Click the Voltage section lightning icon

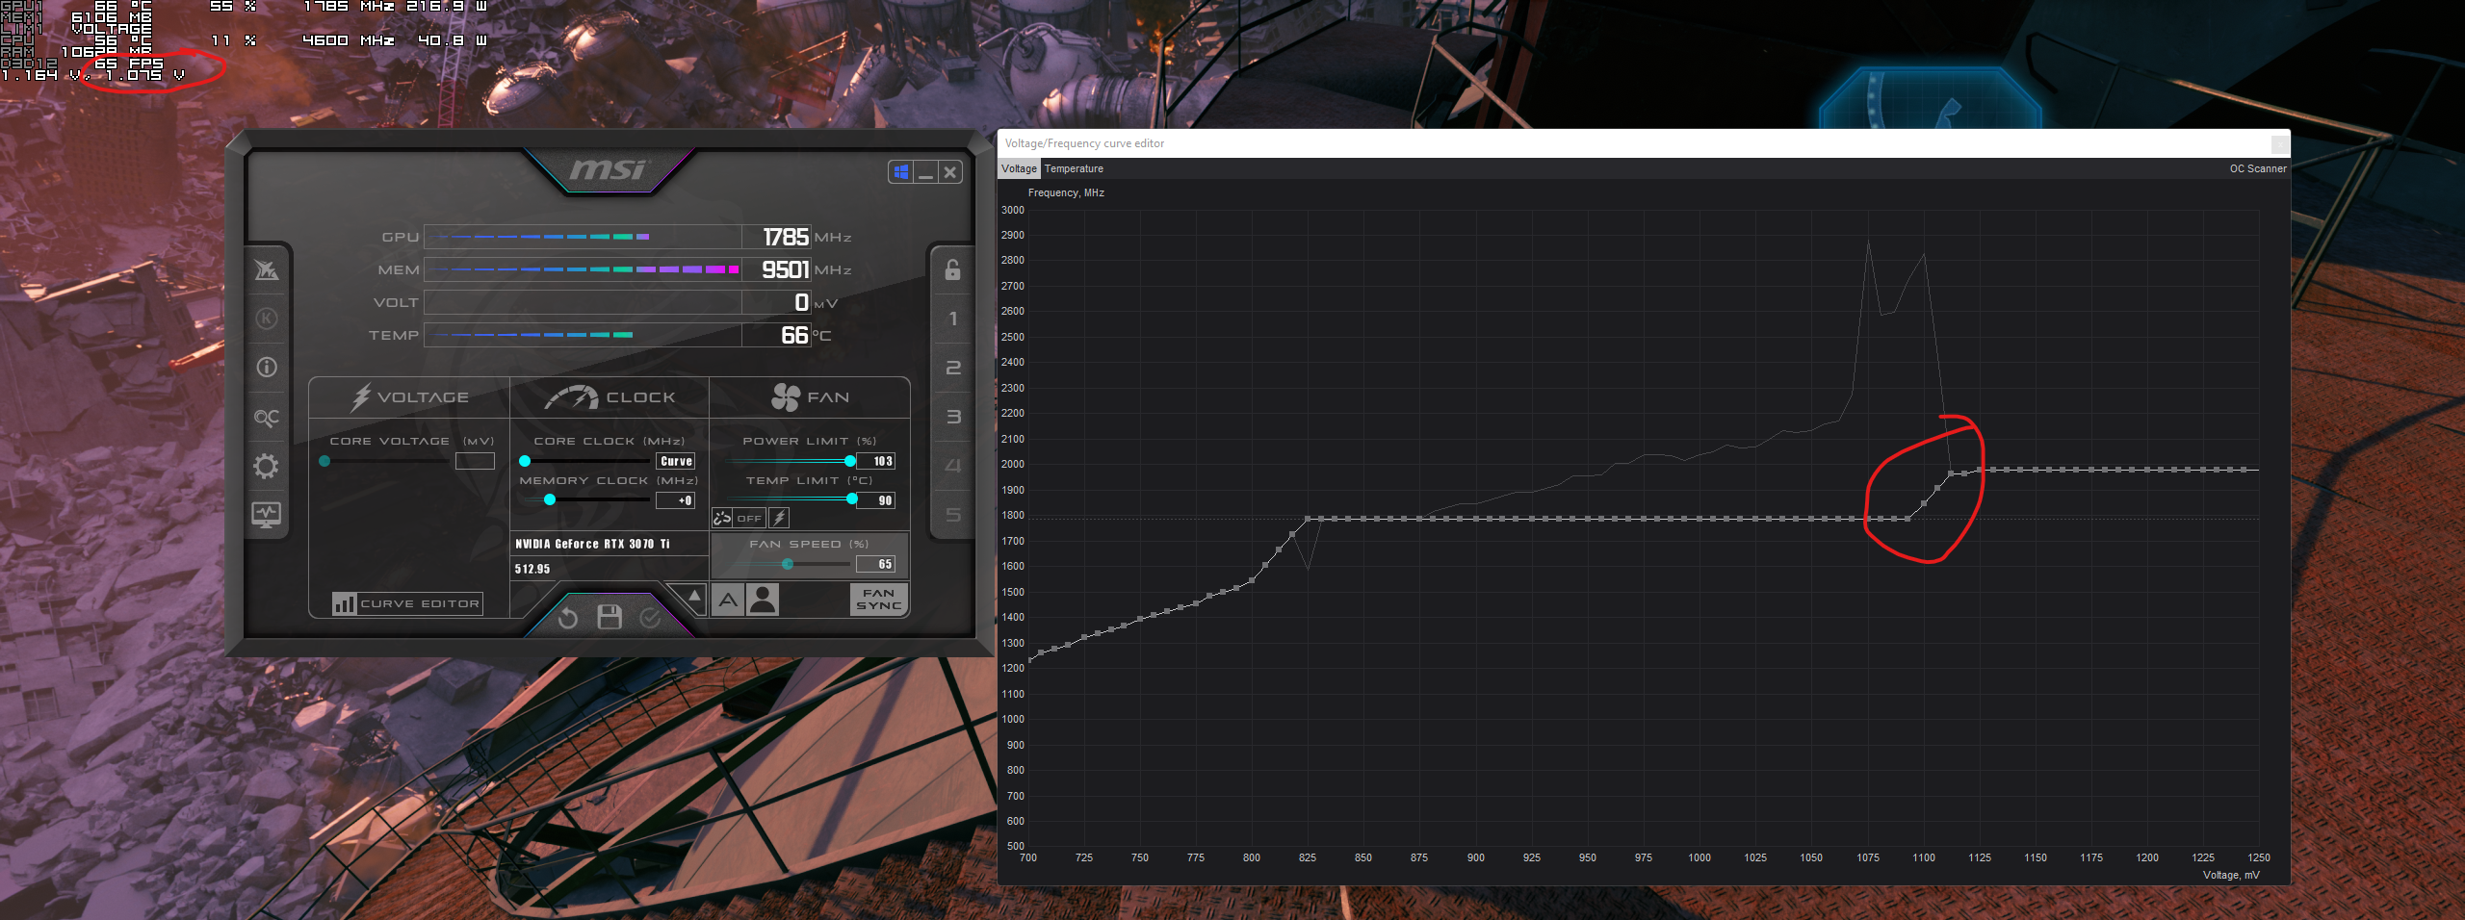(360, 396)
